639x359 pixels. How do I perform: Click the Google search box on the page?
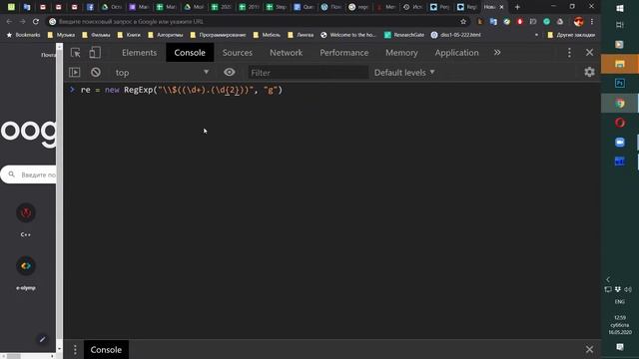click(29, 175)
